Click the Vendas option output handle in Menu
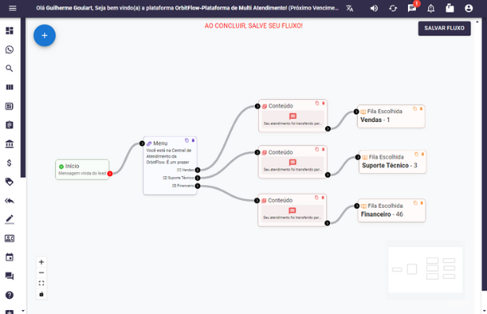487x314 pixels. 197,170
